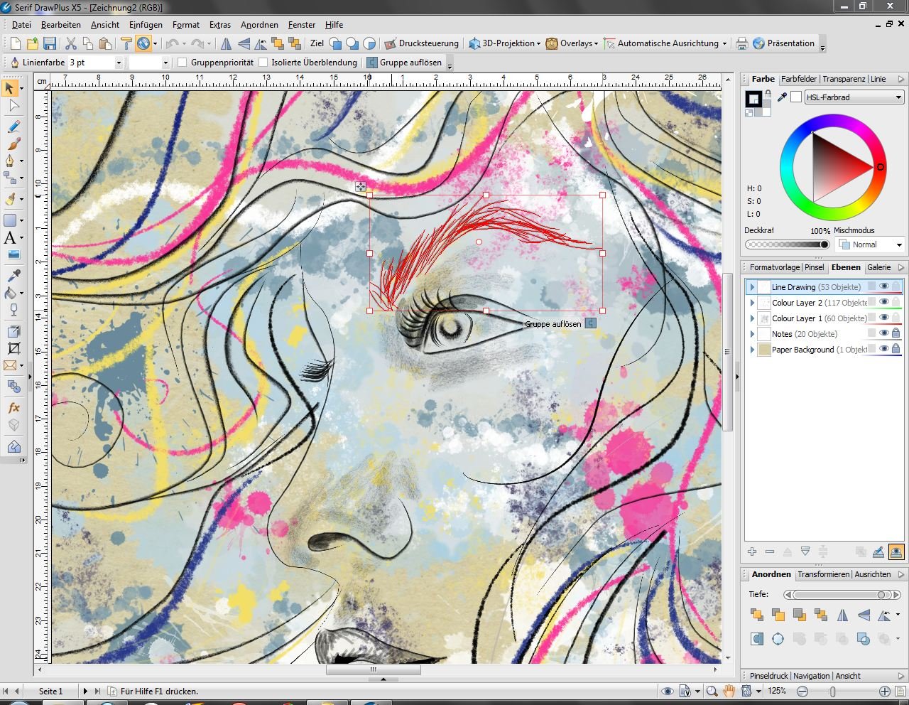Expand the Notes layer
The image size is (909, 705).
[x=752, y=334]
